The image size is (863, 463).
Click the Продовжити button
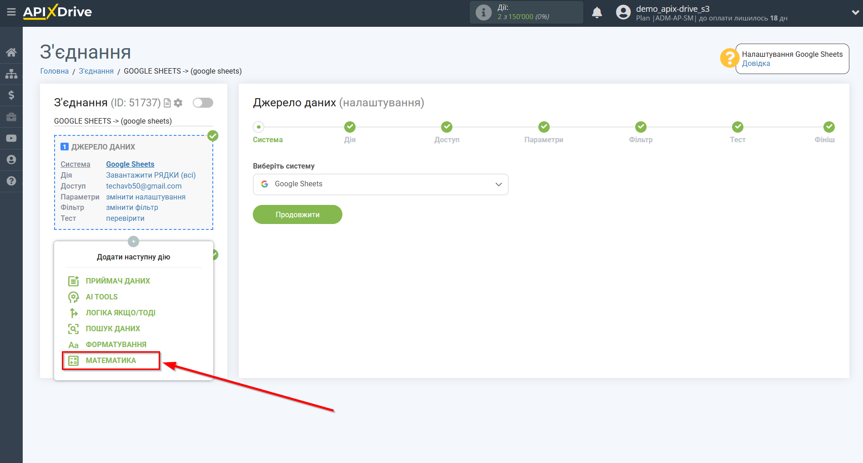coord(297,214)
